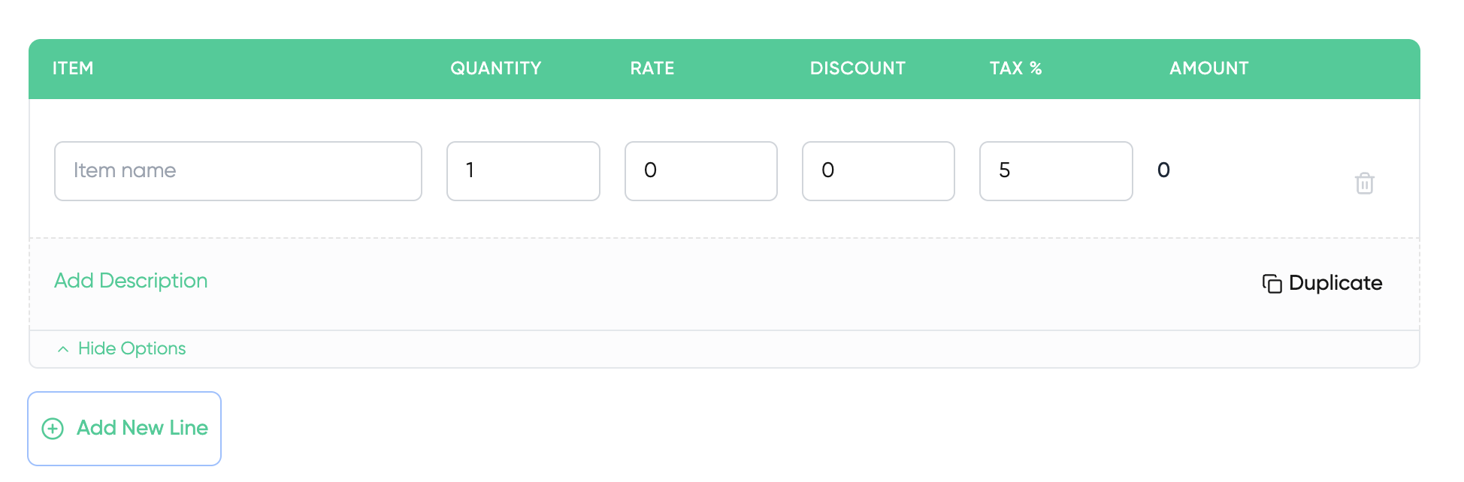
Task: Click the QUANTITY column header
Action: 496,68
